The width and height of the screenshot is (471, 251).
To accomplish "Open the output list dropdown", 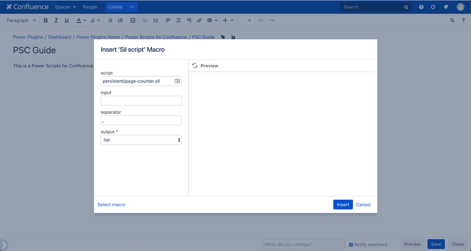I will [x=141, y=140].
